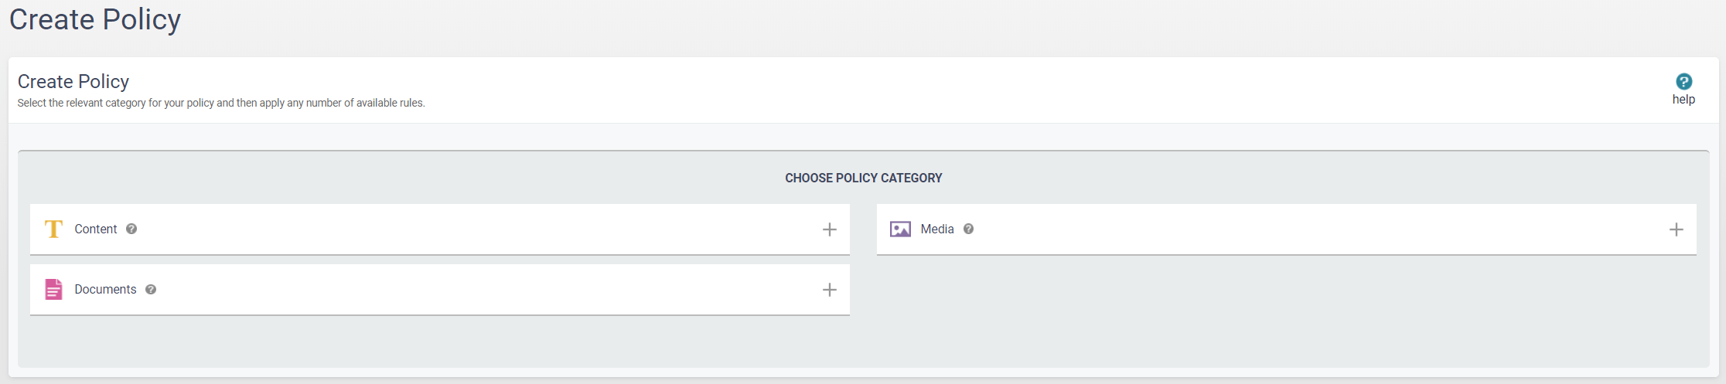1726x384 pixels.
Task: Click blank middle of the Content row
Action: tap(464, 229)
